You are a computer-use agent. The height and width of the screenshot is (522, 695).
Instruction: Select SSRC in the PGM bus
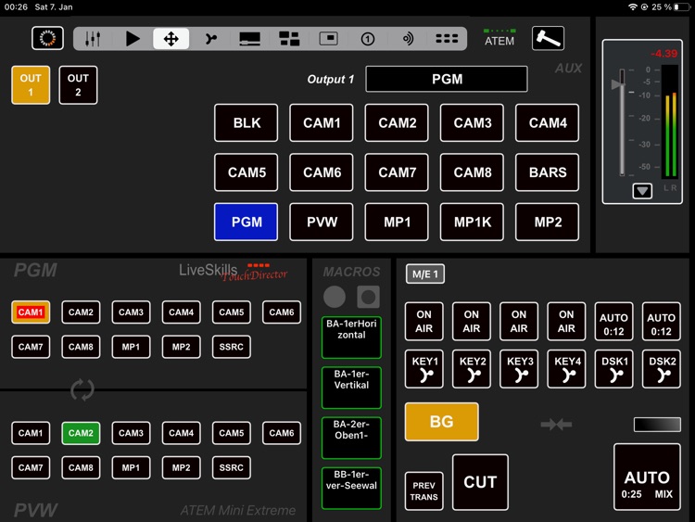[232, 347]
